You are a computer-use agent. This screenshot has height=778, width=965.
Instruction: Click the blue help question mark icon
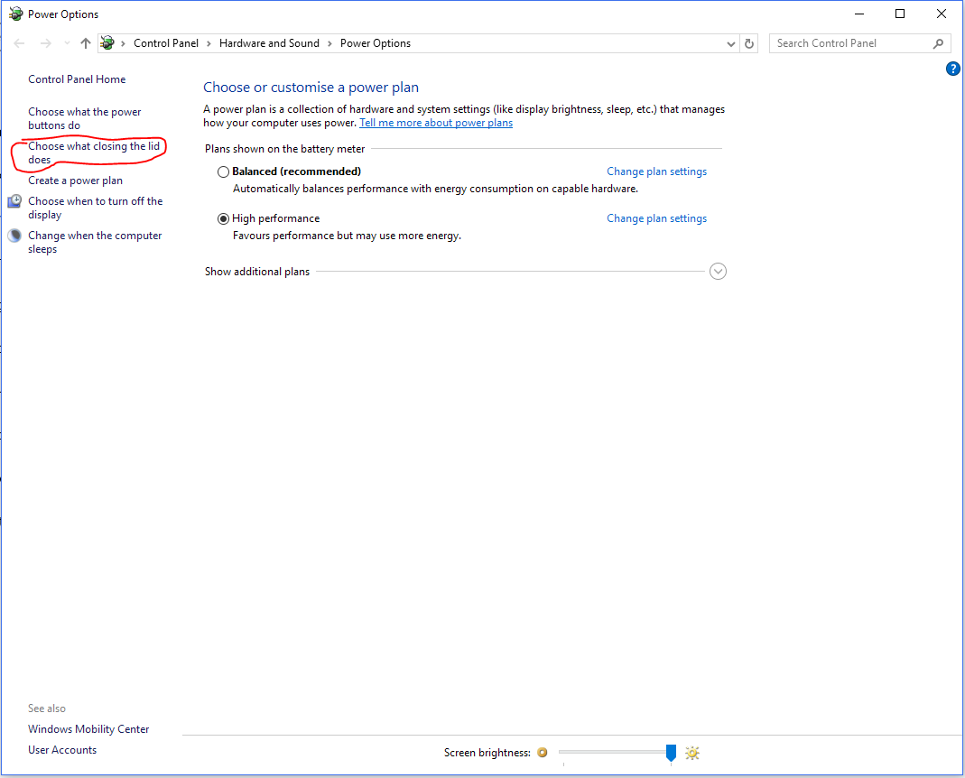(x=952, y=69)
